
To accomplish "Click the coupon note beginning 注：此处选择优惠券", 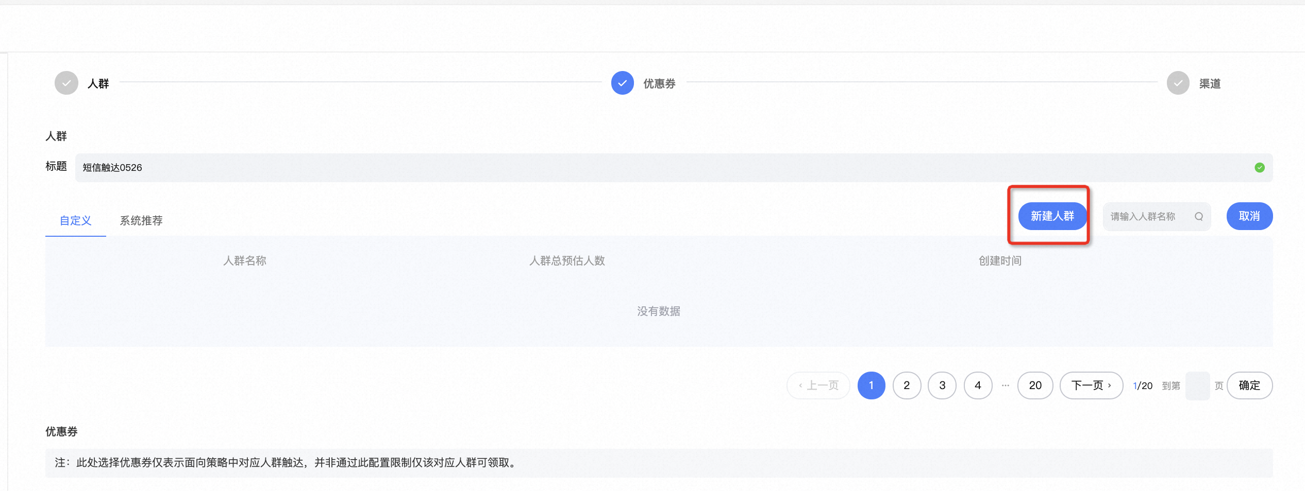I will (x=286, y=463).
